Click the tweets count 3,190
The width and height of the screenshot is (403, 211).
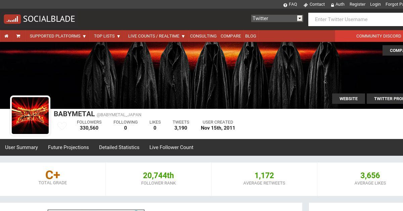(181, 128)
